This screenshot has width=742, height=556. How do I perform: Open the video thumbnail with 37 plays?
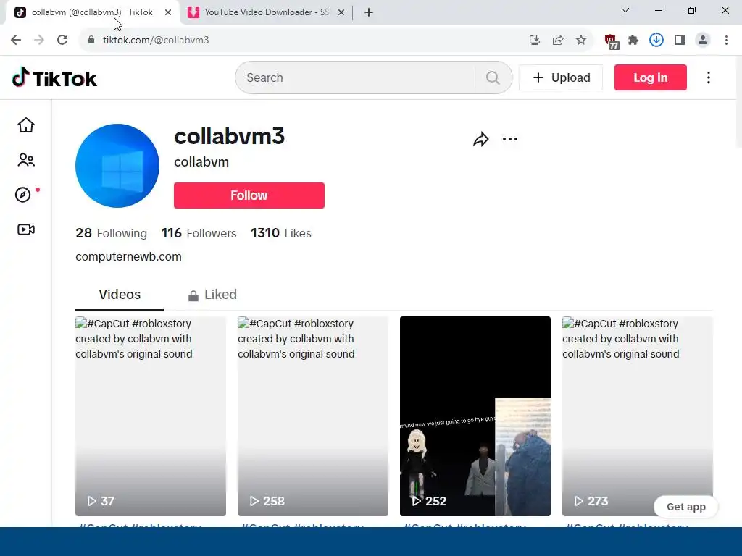coord(151,416)
